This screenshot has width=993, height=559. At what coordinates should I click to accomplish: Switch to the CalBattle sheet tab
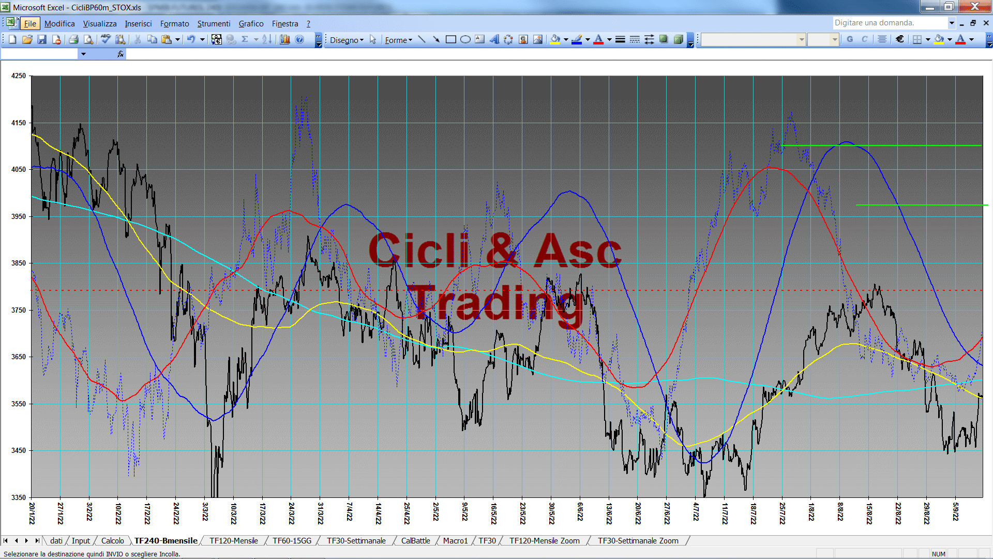tap(415, 540)
